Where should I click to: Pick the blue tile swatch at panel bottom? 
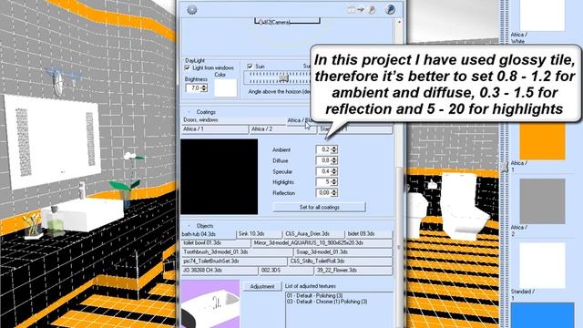542,315
